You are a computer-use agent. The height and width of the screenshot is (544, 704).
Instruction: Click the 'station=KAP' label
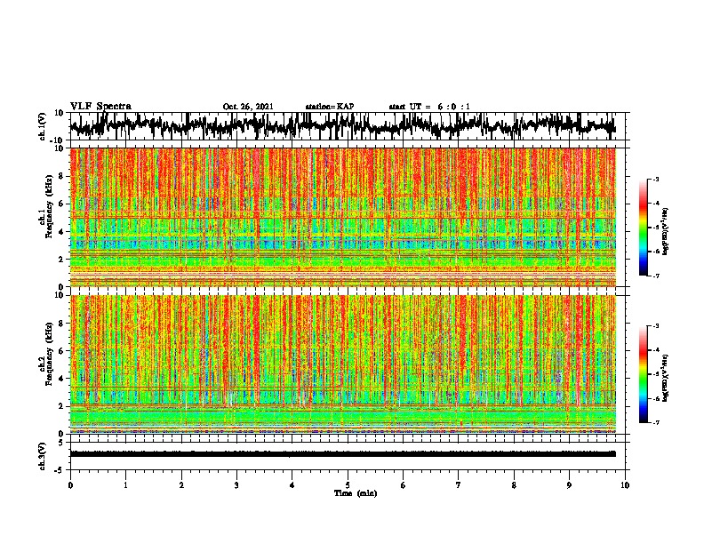pos(330,107)
